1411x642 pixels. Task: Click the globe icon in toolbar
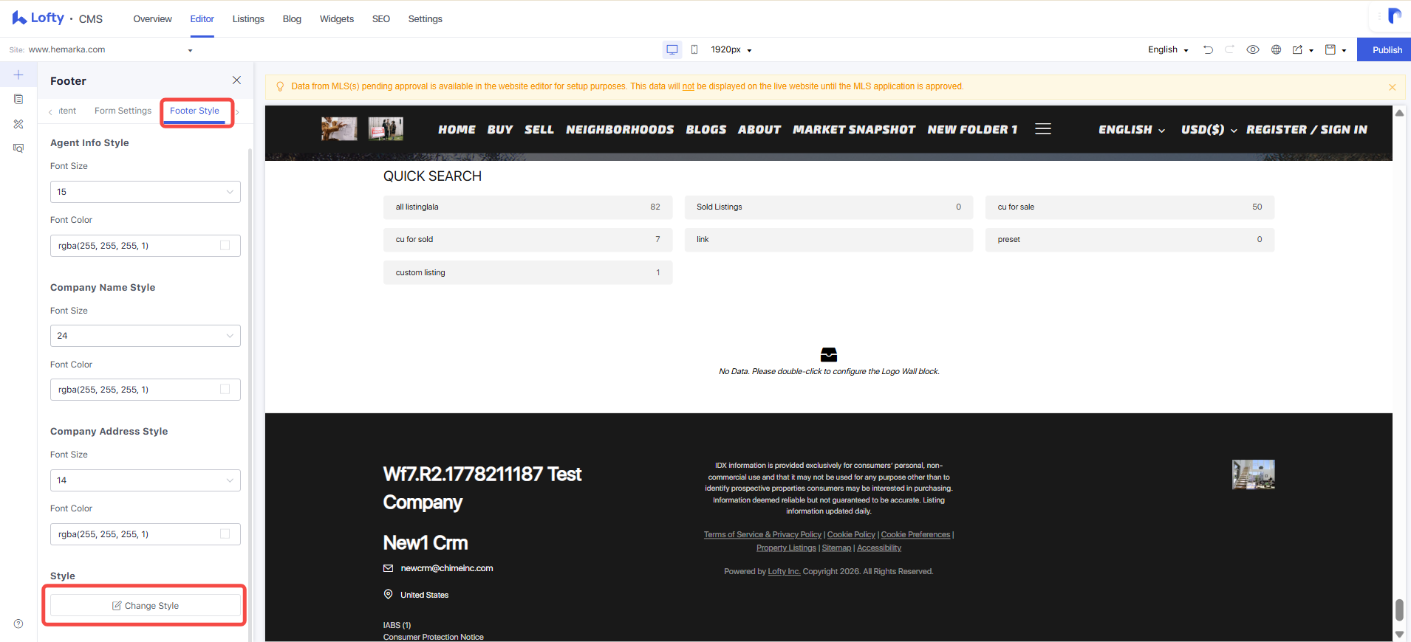1276,49
